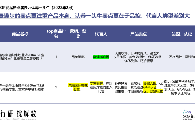Image resolution: width=195 pixels, height=123 pixels.
Task: Select the 营销、获奖 column header
Action: click(x=78, y=34)
